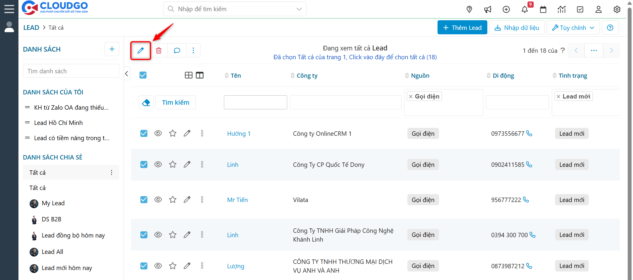The image size is (633, 280).
Task: Open the calendar icon in top bar
Action: [x=543, y=9]
